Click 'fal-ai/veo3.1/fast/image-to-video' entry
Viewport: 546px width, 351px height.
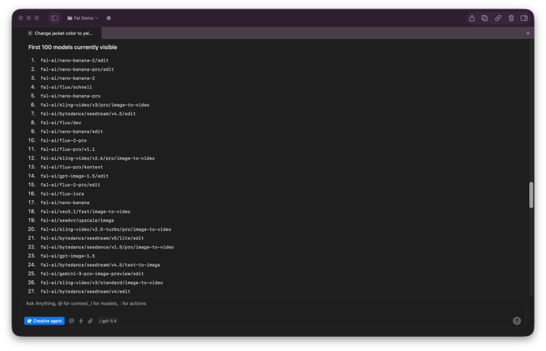point(85,212)
